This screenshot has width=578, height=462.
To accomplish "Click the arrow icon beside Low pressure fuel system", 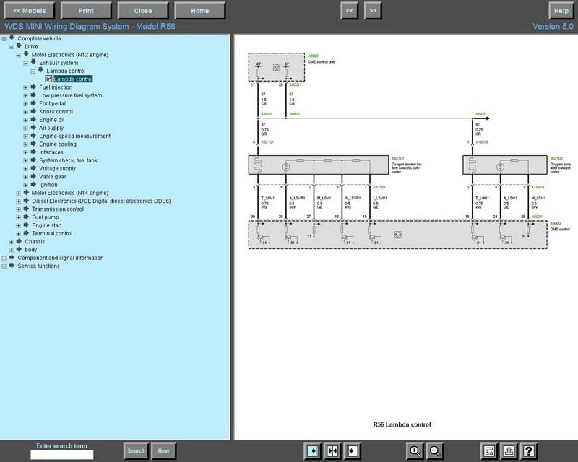I will 33,95.
